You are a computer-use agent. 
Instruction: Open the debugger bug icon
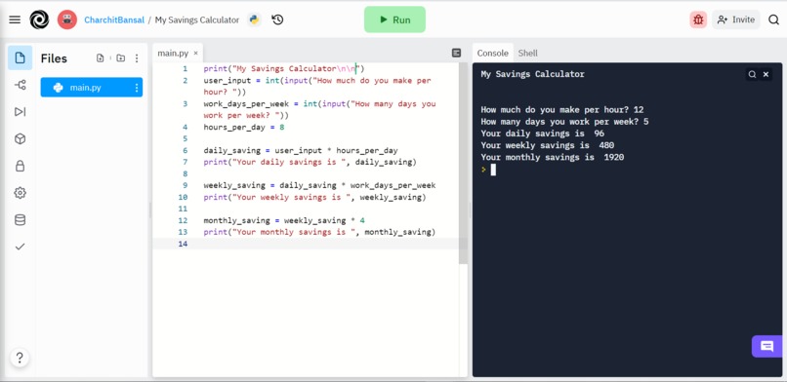(x=698, y=19)
